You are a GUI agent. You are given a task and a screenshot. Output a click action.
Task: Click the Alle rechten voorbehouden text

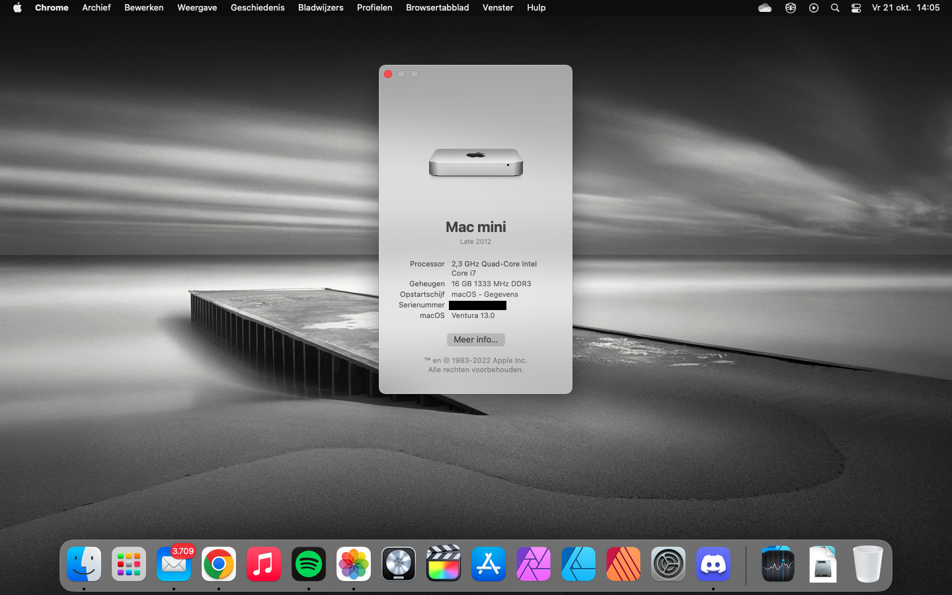point(476,370)
